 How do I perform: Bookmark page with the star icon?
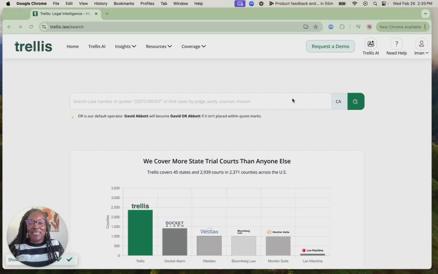[x=316, y=27]
